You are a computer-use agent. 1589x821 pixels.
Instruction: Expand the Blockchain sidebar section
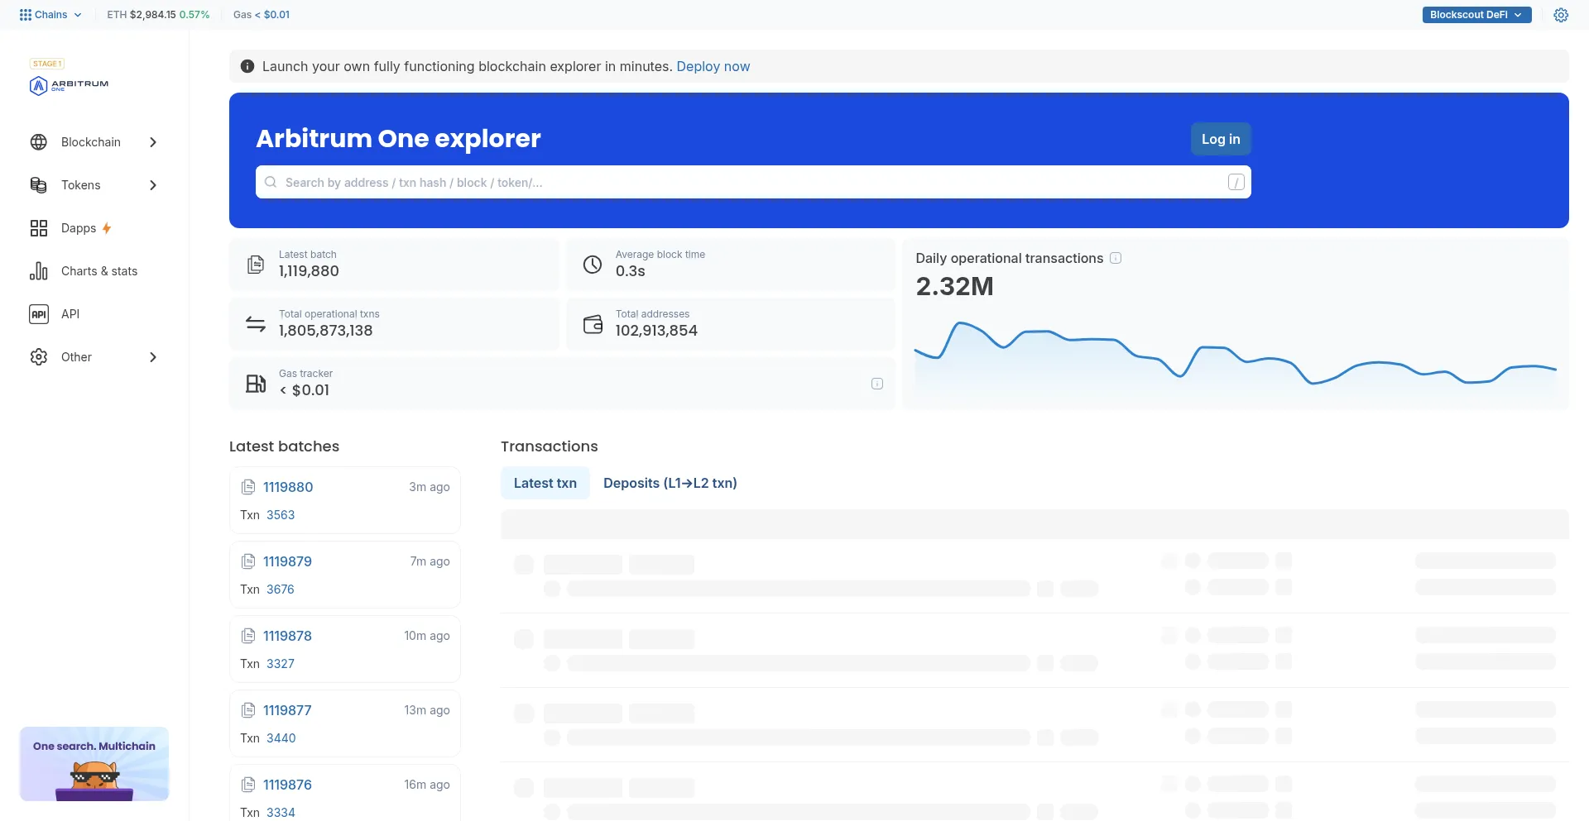tap(153, 141)
